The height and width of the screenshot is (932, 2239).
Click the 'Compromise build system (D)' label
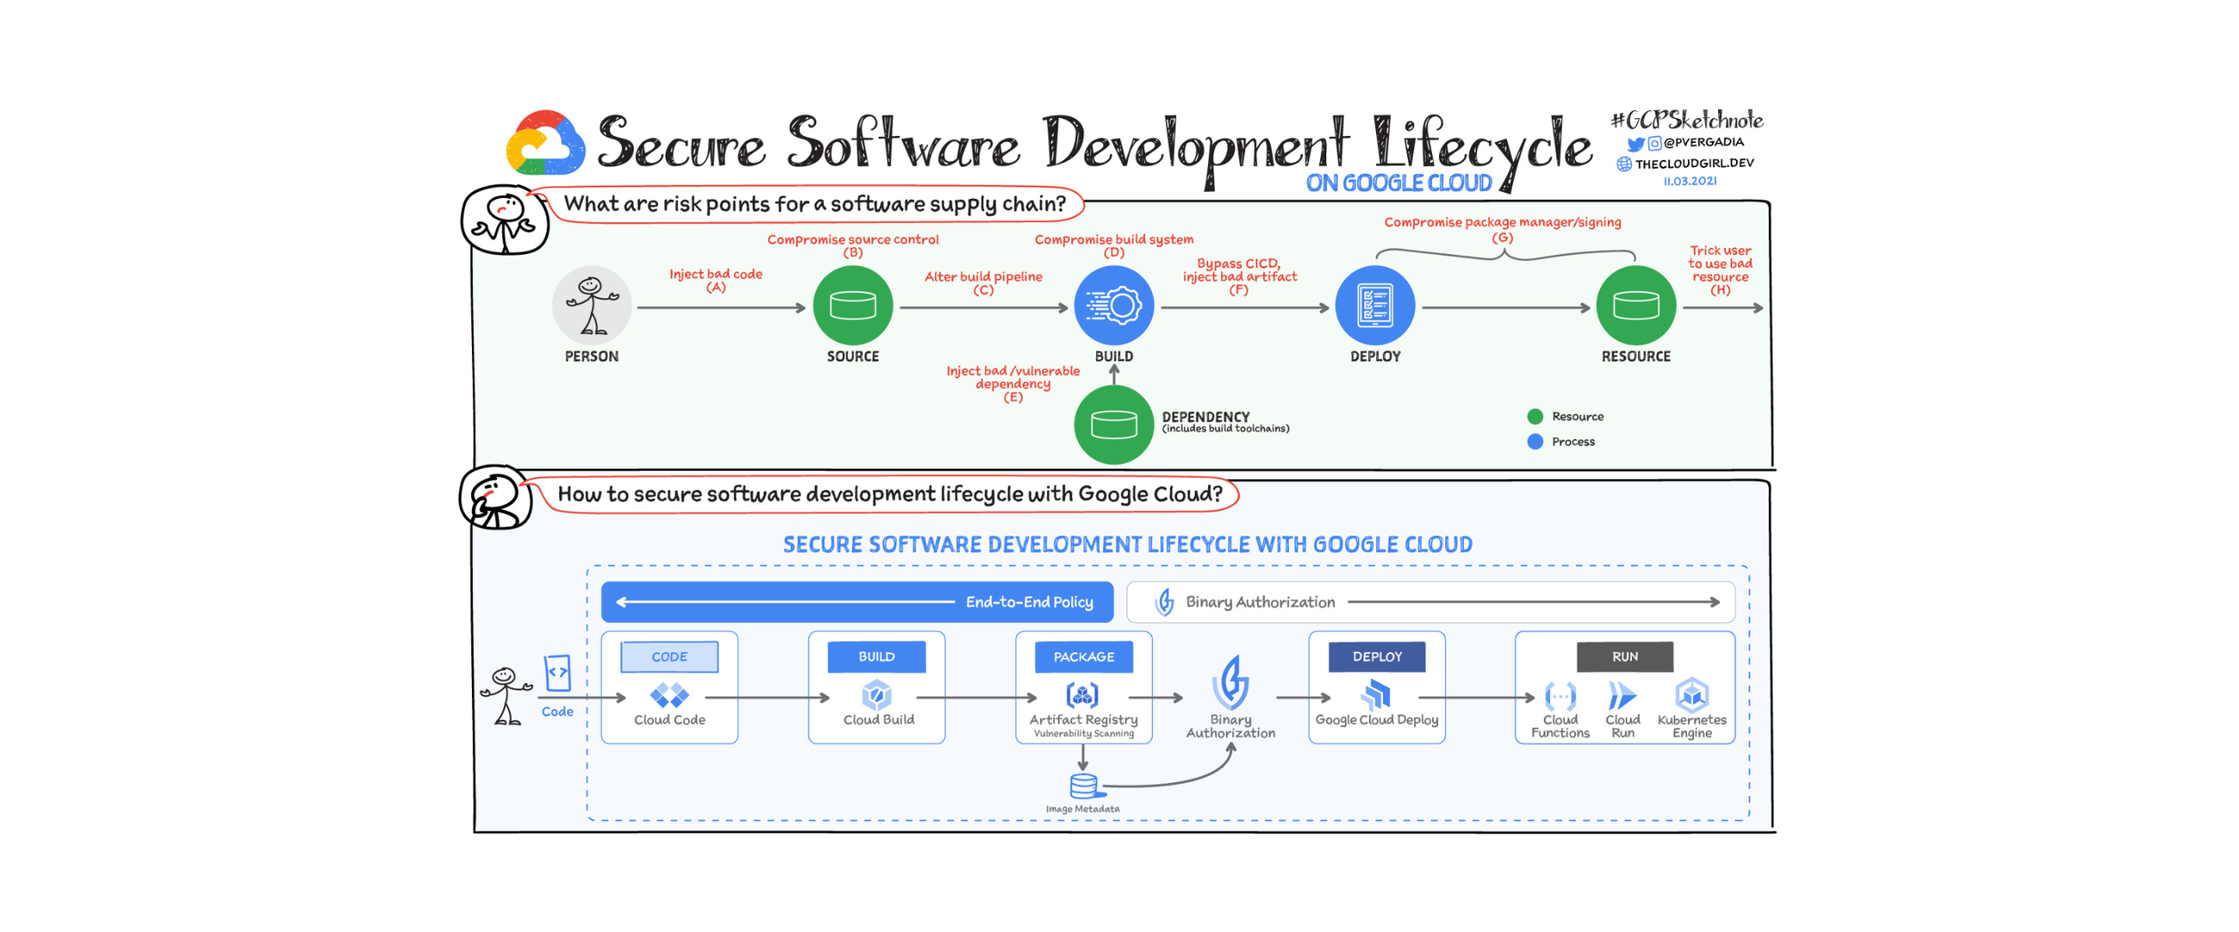(x=1113, y=245)
